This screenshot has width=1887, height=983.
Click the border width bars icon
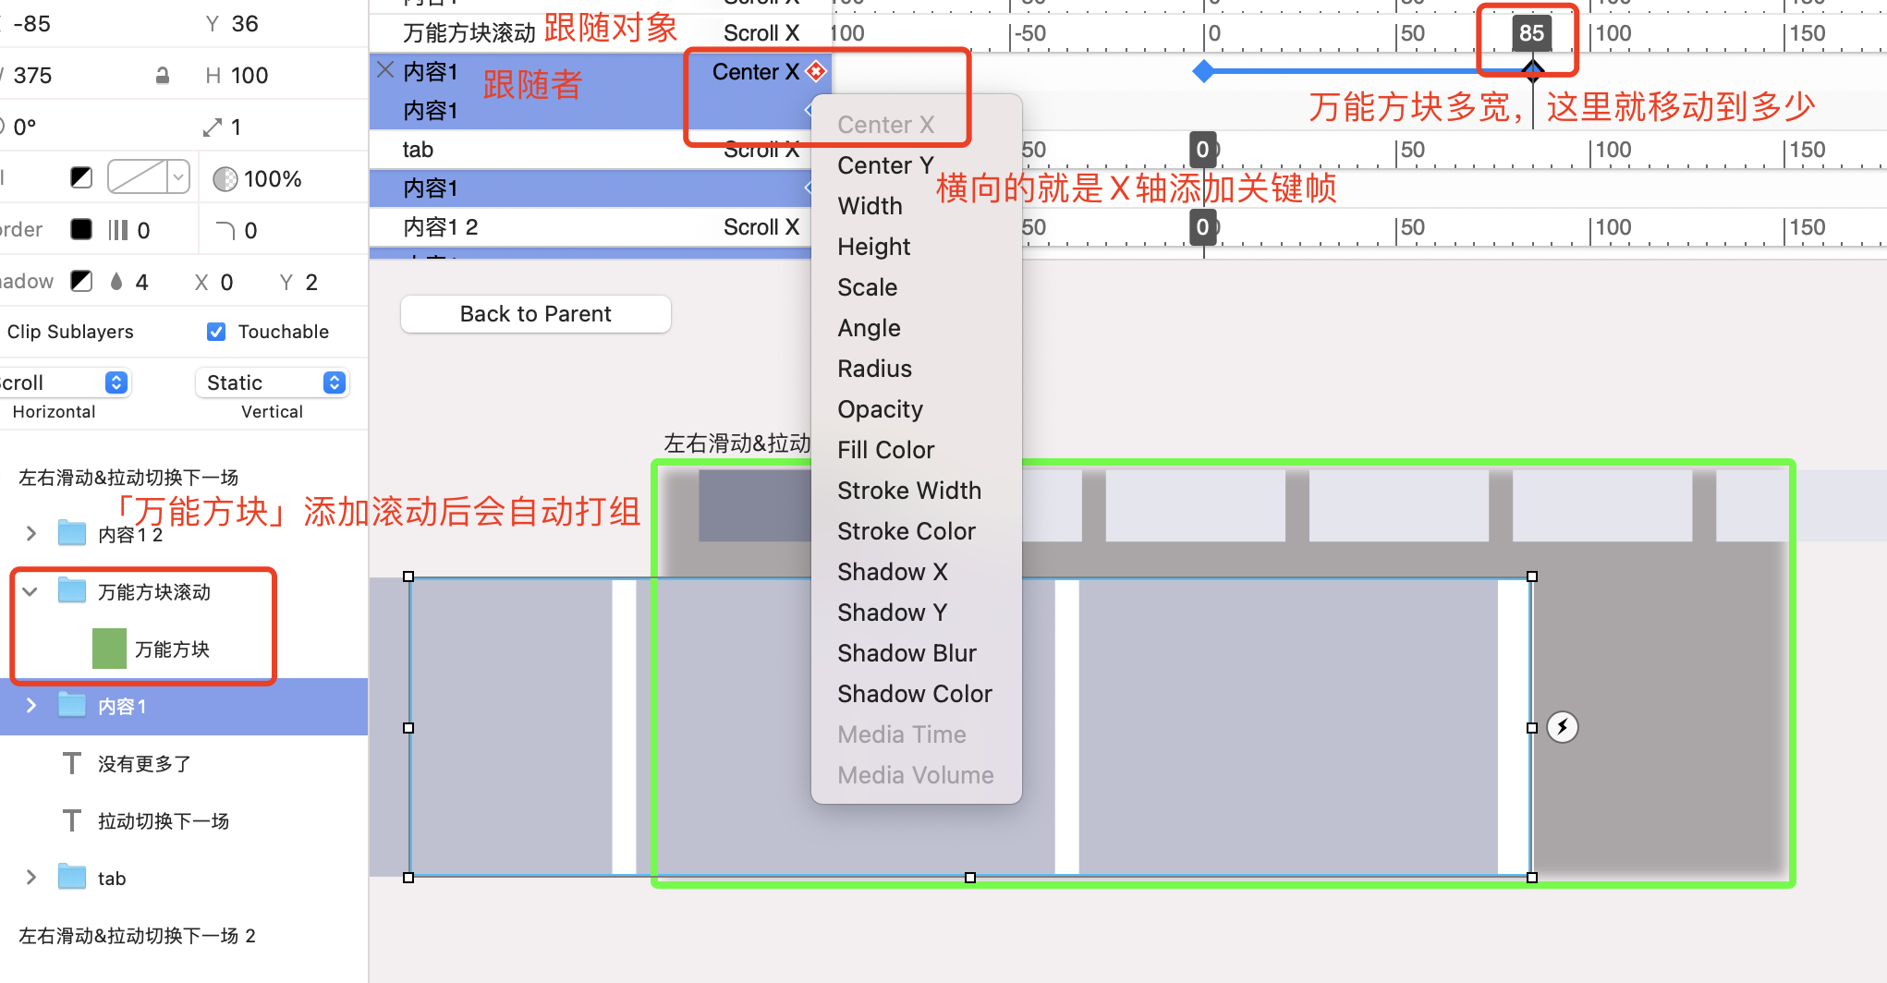(118, 230)
